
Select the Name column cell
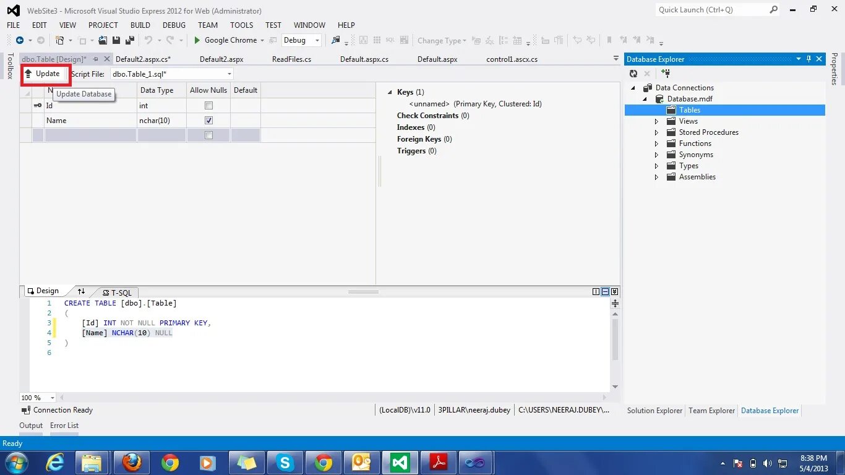click(90, 121)
